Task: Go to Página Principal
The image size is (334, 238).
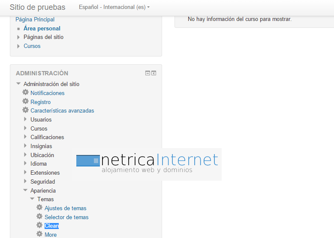Action: [x=35, y=20]
